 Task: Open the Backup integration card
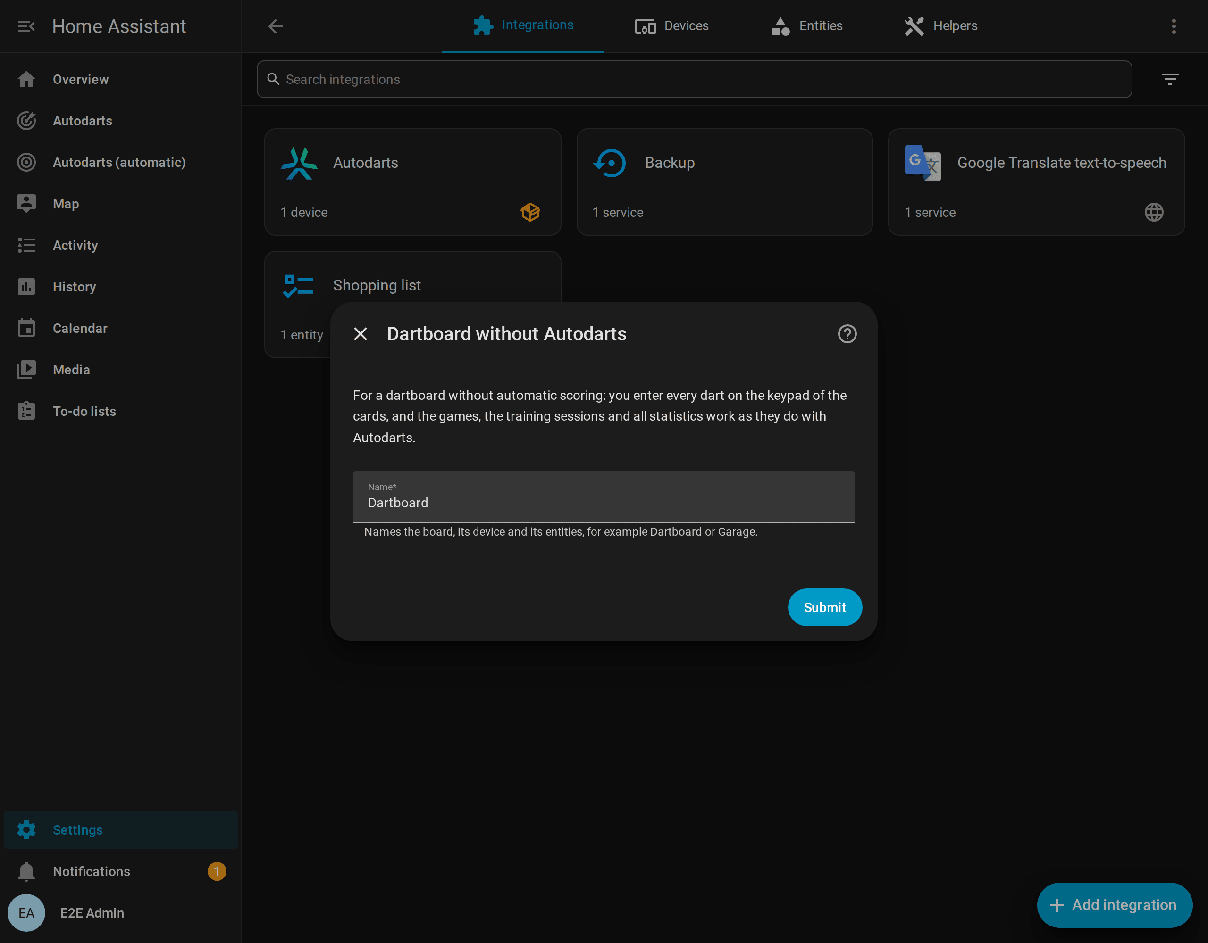[x=724, y=182]
